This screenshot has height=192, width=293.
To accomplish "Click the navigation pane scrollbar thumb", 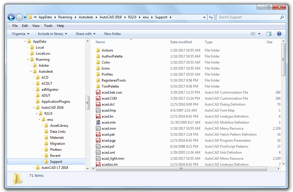I will pos(87,102).
